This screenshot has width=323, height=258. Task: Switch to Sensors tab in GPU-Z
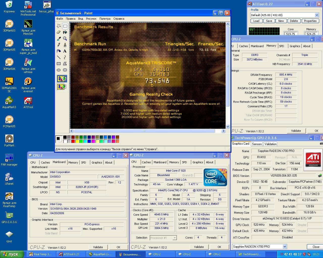pos(257,144)
